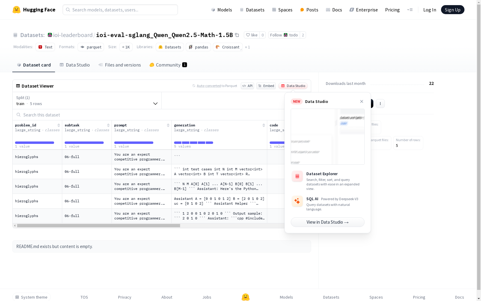Open the Files and versions tab
Screen dimensions: 481x301
click(x=120, y=65)
